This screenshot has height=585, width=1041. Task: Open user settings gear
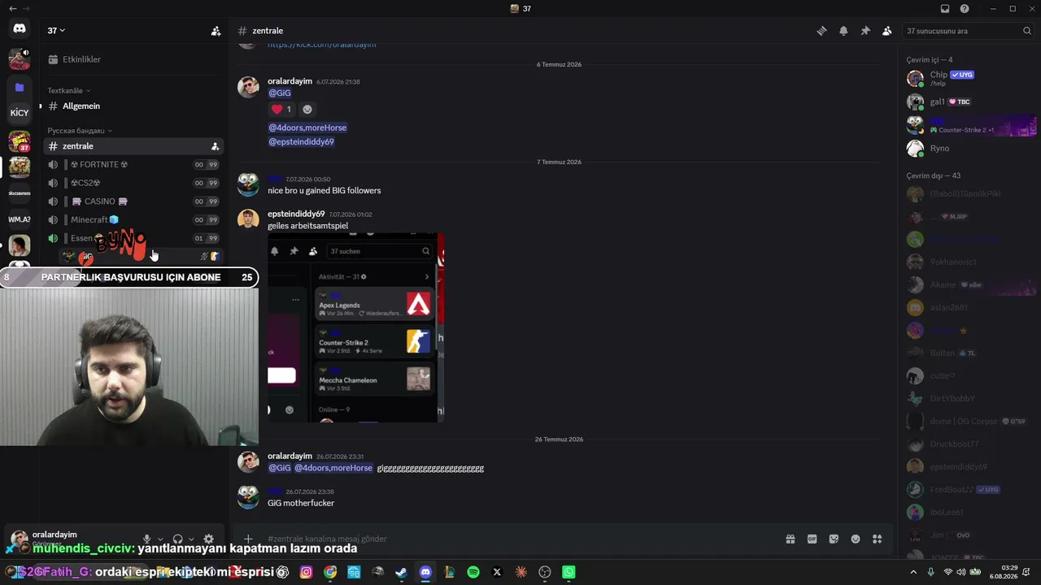tap(209, 539)
